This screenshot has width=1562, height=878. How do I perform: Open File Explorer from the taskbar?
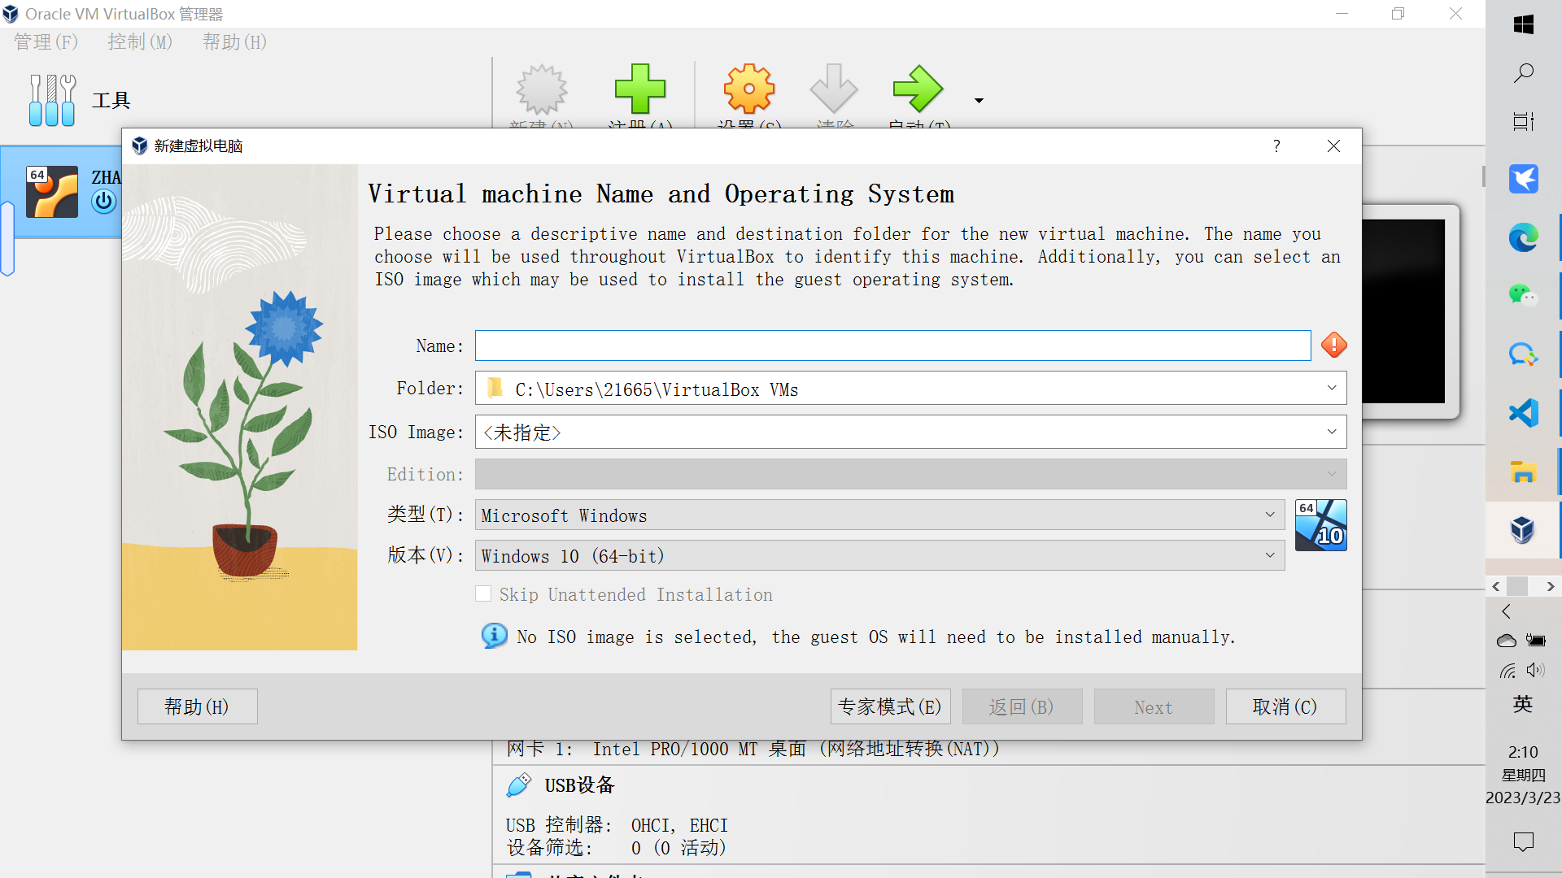1523,472
